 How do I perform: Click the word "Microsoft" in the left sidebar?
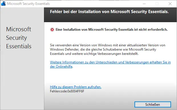point(19,29)
